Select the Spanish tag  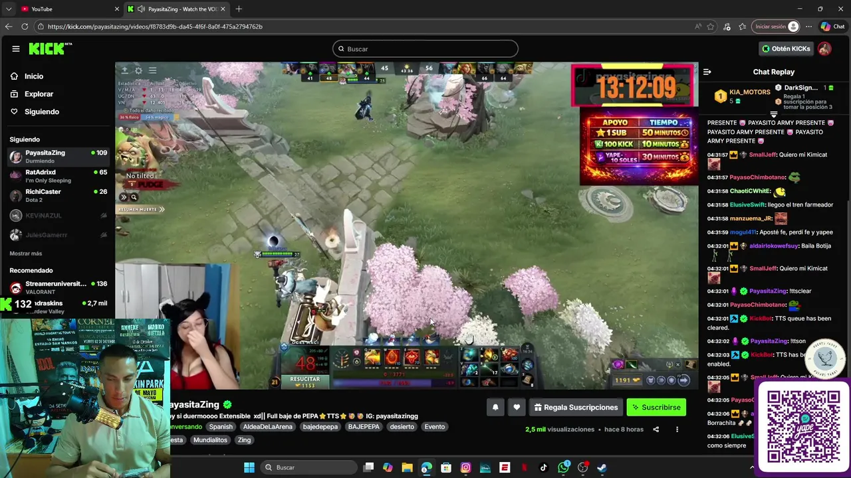point(221,427)
